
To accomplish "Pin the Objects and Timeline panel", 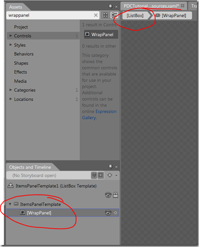I will (x=111, y=166).
